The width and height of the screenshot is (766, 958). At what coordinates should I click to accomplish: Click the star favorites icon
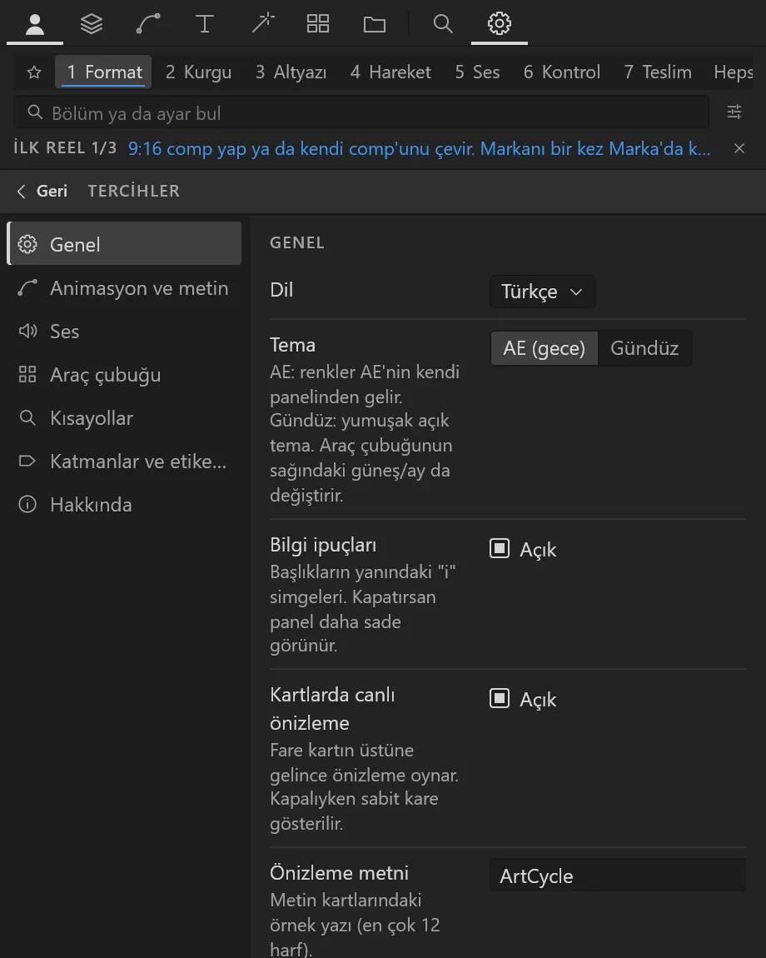point(34,72)
